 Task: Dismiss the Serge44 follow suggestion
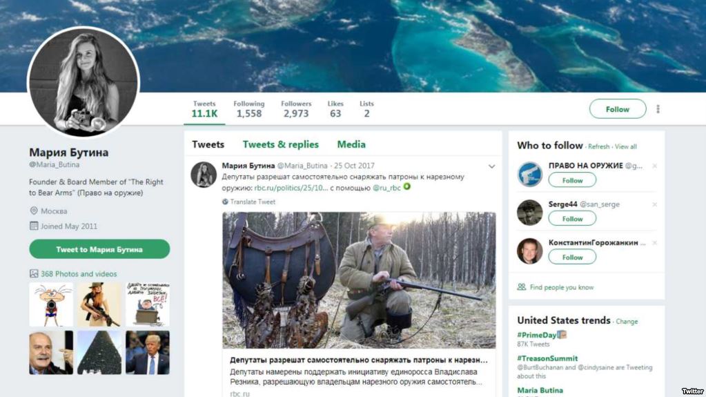(654, 204)
